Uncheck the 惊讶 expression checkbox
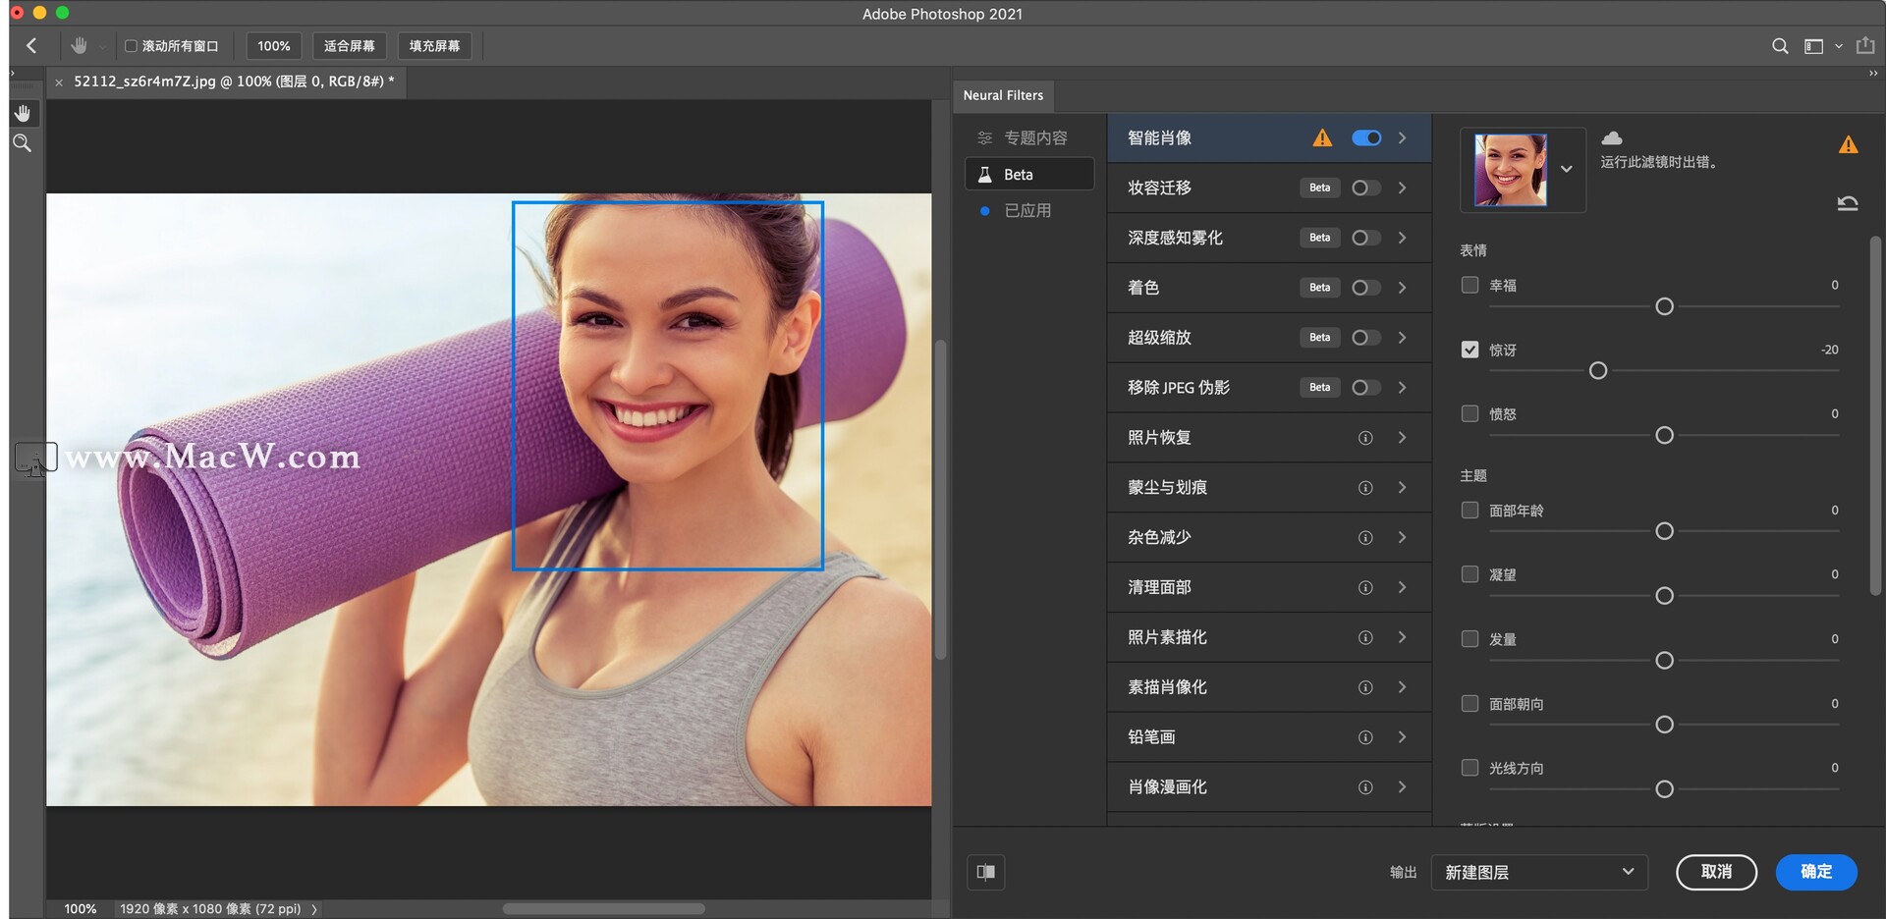The width and height of the screenshot is (1886, 919). click(x=1470, y=349)
